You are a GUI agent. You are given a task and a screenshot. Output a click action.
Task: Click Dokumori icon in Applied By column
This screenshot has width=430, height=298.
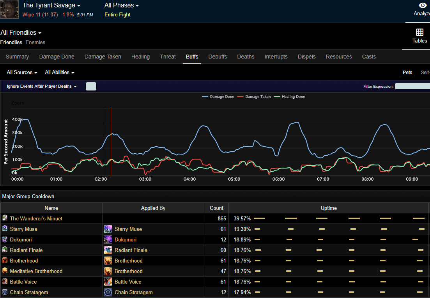(x=108, y=239)
